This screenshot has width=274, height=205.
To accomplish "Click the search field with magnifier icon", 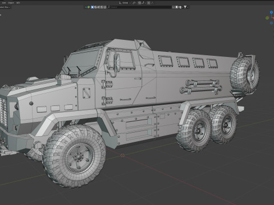I will click(139, 7).
